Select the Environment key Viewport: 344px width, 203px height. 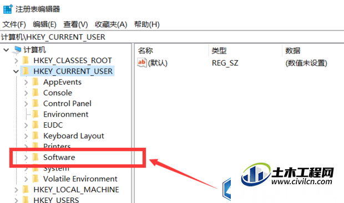66,114
